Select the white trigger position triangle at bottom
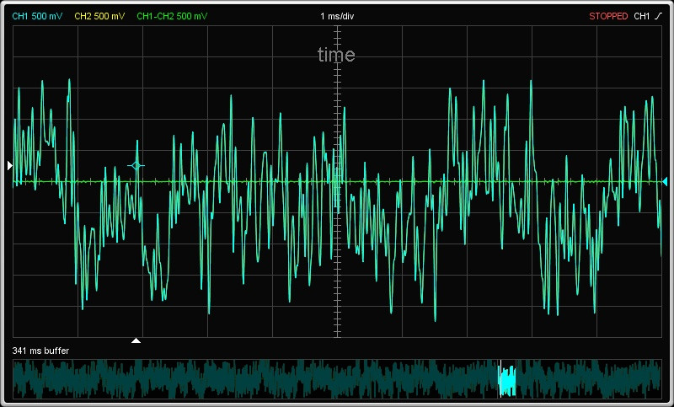This screenshot has width=674, height=407. [136, 340]
